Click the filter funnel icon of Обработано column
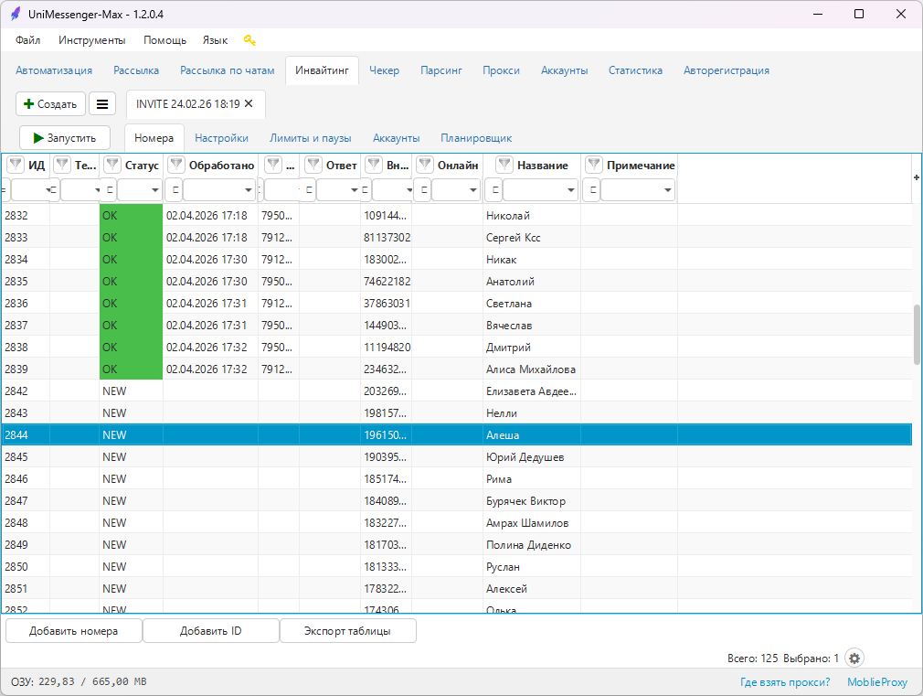 pos(176,165)
